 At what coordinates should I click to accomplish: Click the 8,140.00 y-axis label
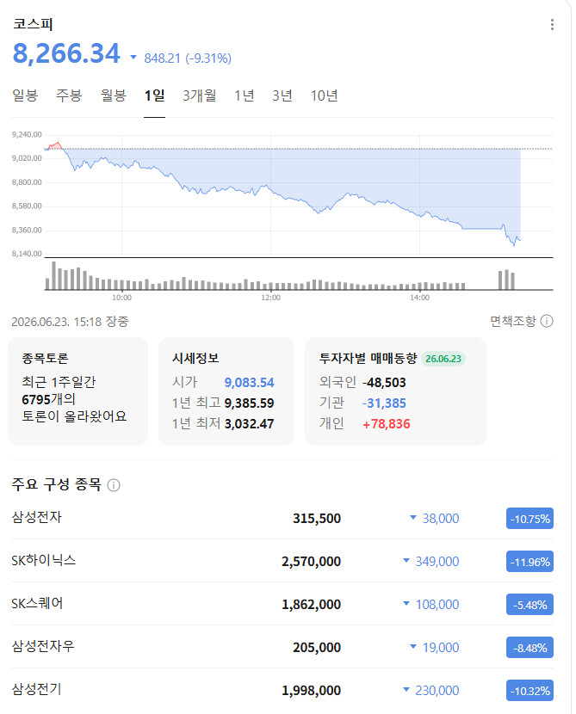tap(27, 254)
